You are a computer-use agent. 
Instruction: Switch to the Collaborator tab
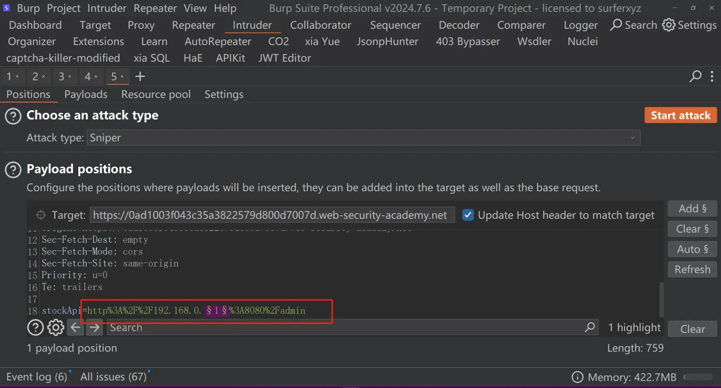(x=321, y=25)
